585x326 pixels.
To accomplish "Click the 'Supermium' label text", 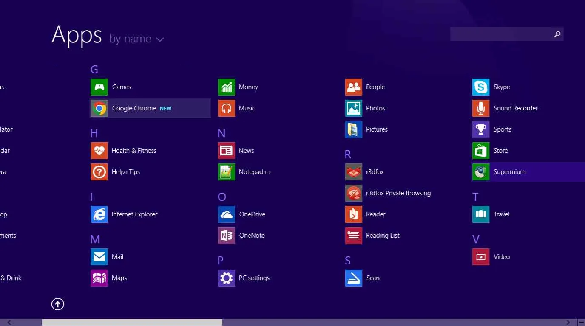I will point(509,172).
